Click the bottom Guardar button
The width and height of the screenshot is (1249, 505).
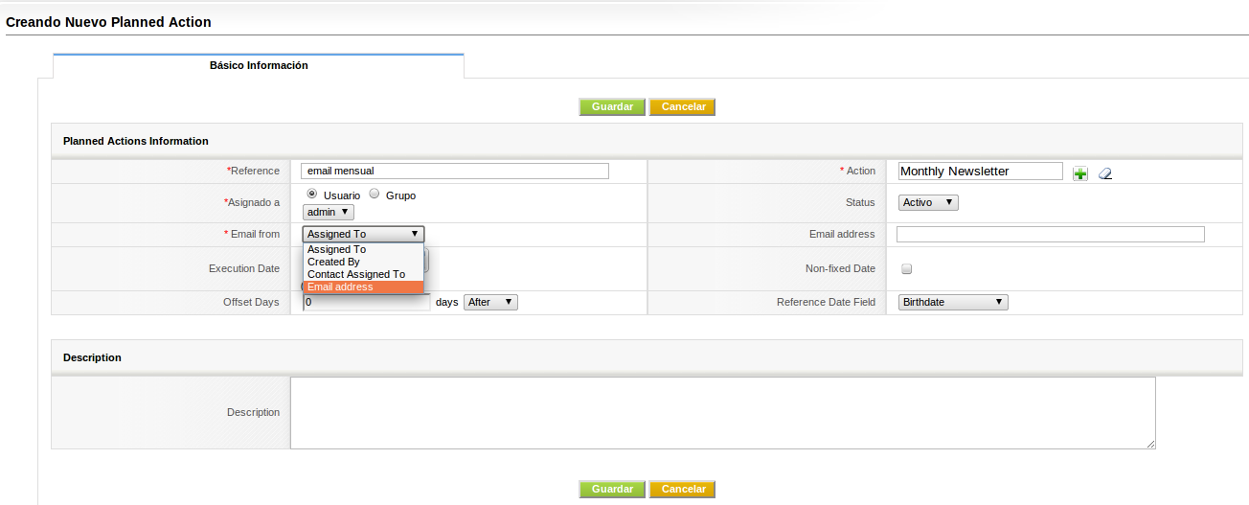click(x=612, y=489)
